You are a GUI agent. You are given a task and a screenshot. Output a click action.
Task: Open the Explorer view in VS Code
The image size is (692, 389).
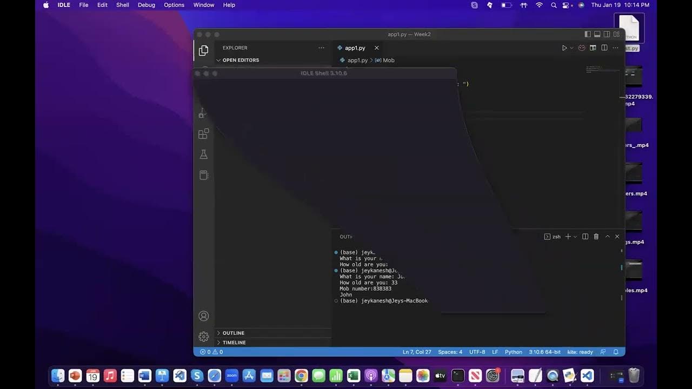[x=203, y=50]
